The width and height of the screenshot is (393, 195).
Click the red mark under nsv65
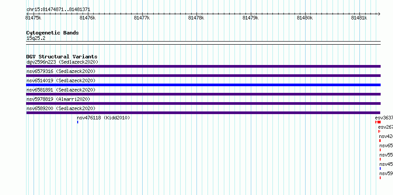[380, 150]
